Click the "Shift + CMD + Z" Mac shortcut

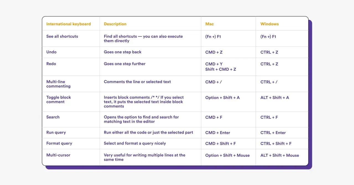(x=221, y=69)
